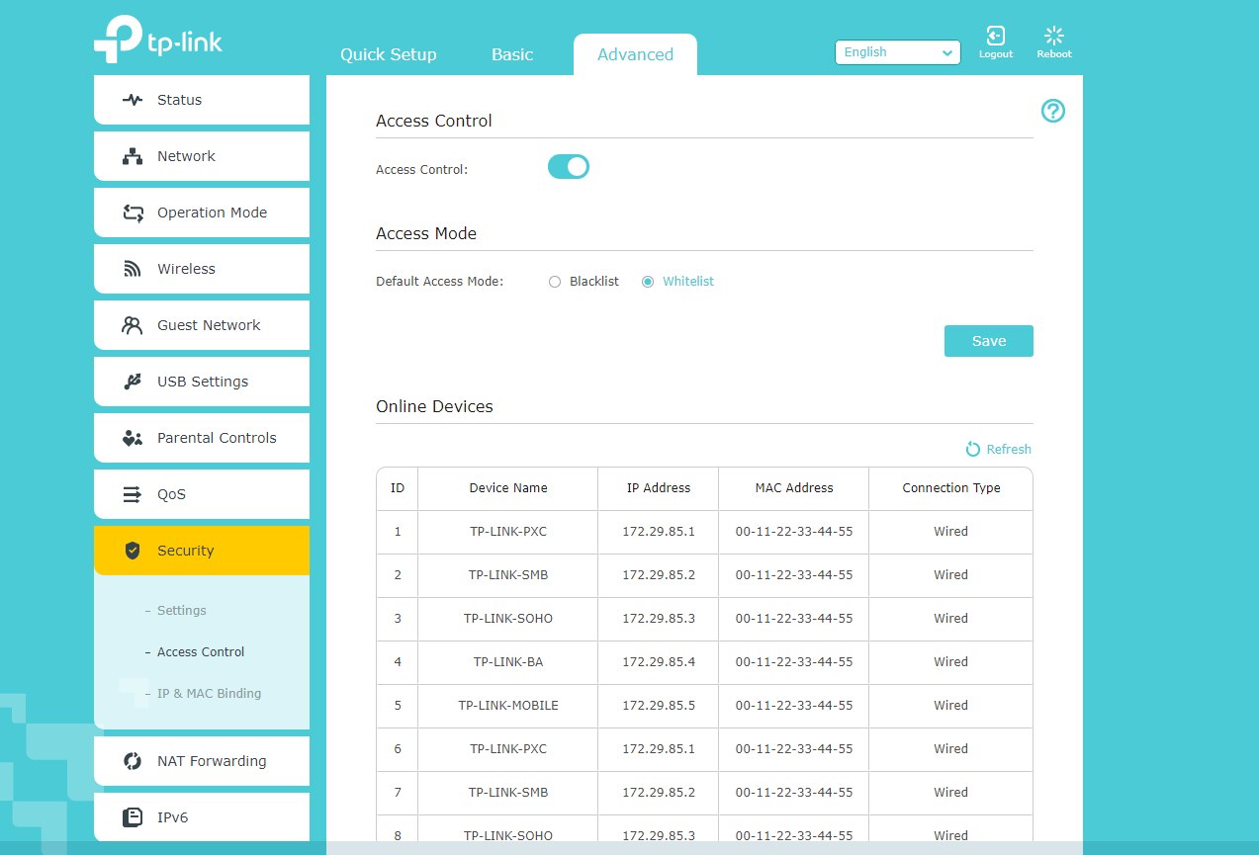This screenshot has height=855, width=1259.
Task: Click the Security shield icon
Action: click(x=133, y=551)
